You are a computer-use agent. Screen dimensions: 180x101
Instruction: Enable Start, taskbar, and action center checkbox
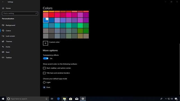pyautogui.click(x=44, y=68)
